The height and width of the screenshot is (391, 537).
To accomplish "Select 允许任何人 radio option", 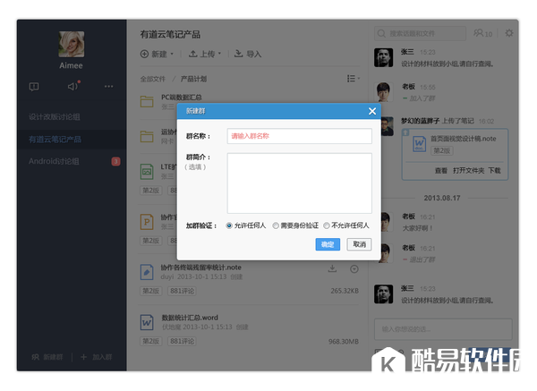I will [x=246, y=225].
